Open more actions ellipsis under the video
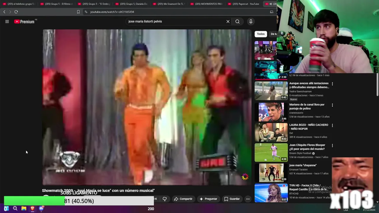The height and width of the screenshot is (213, 379). (x=248, y=199)
